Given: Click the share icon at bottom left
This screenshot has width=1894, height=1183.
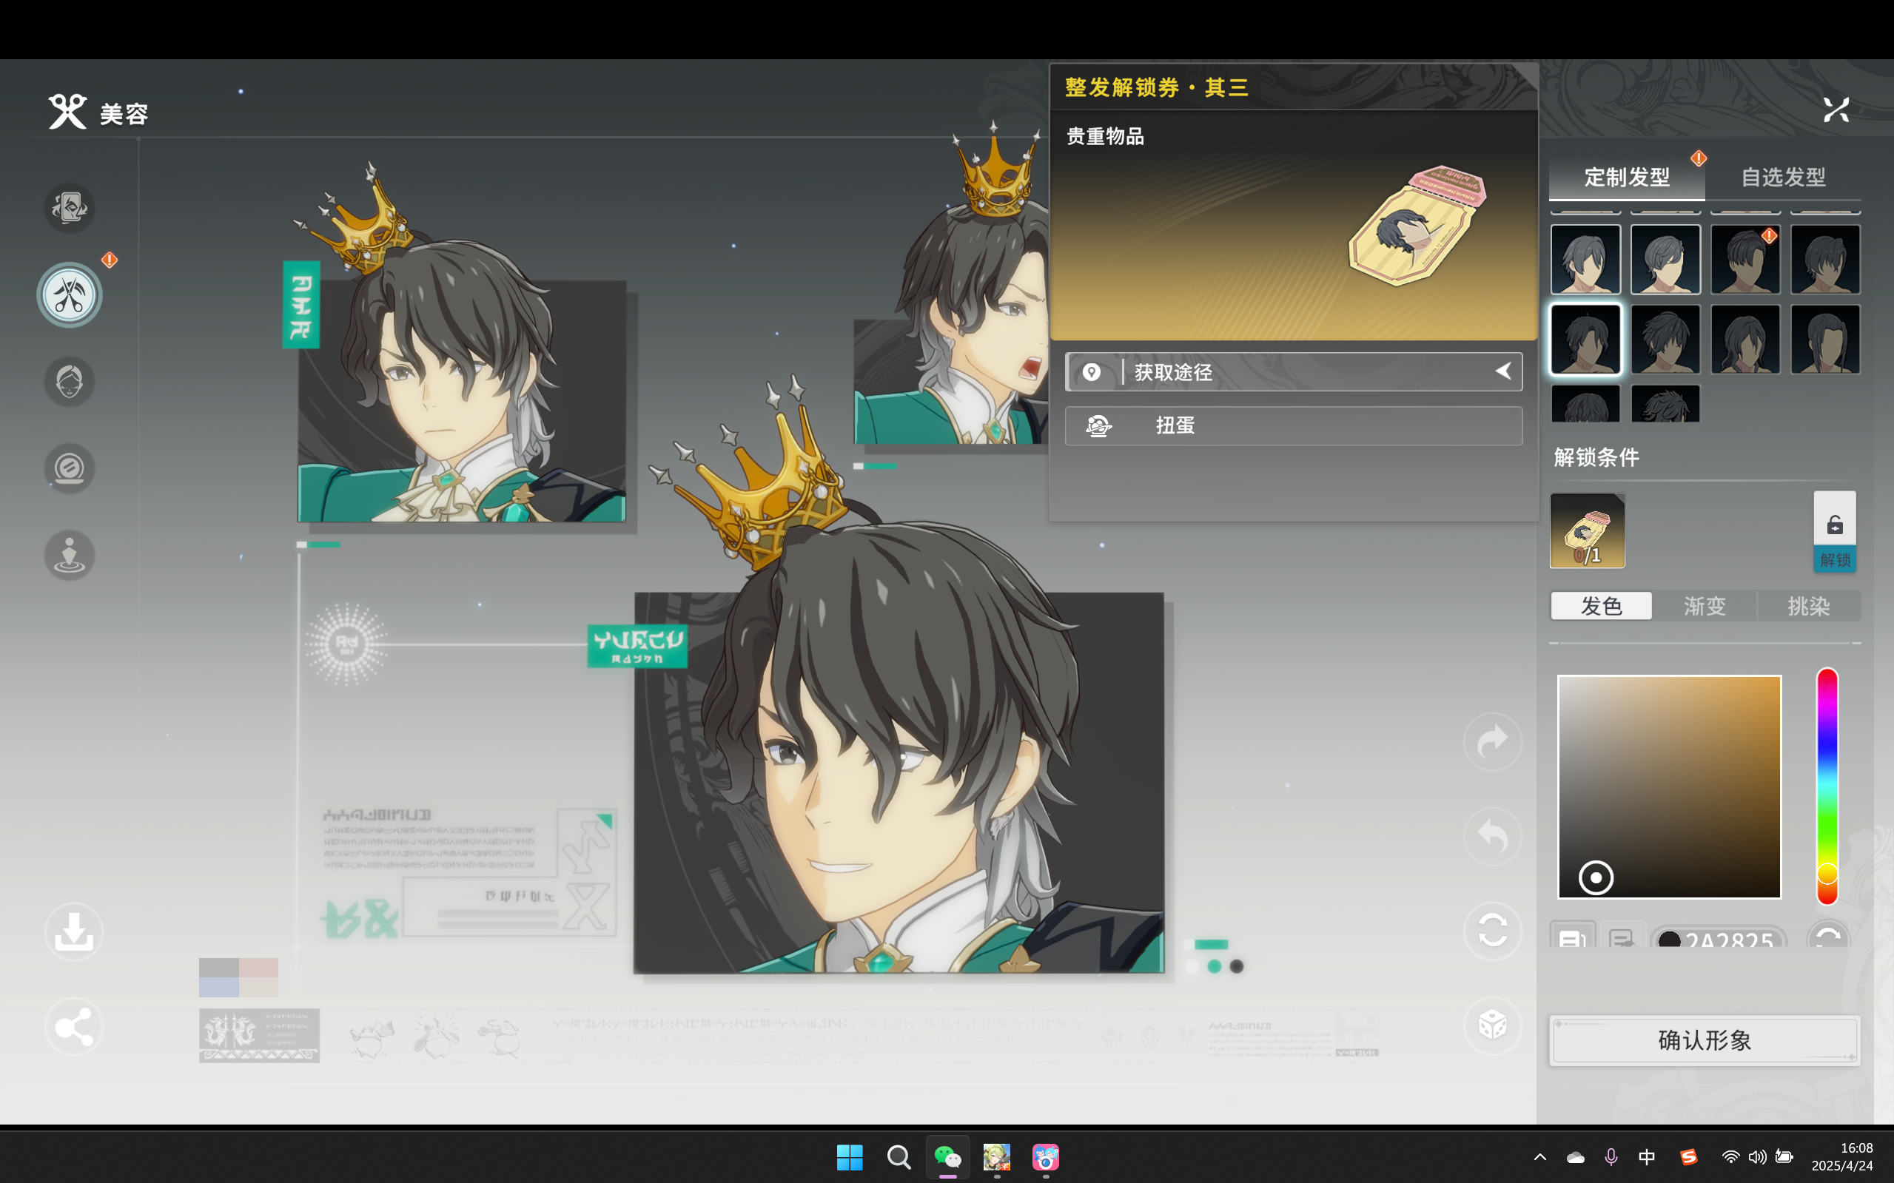Looking at the screenshot, I should pyautogui.click(x=74, y=1026).
